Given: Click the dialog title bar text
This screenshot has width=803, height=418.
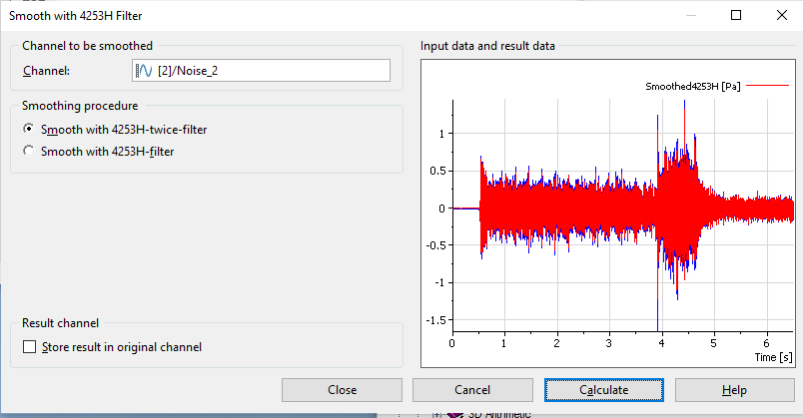Looking at the screenshot, I should [68, 15].
